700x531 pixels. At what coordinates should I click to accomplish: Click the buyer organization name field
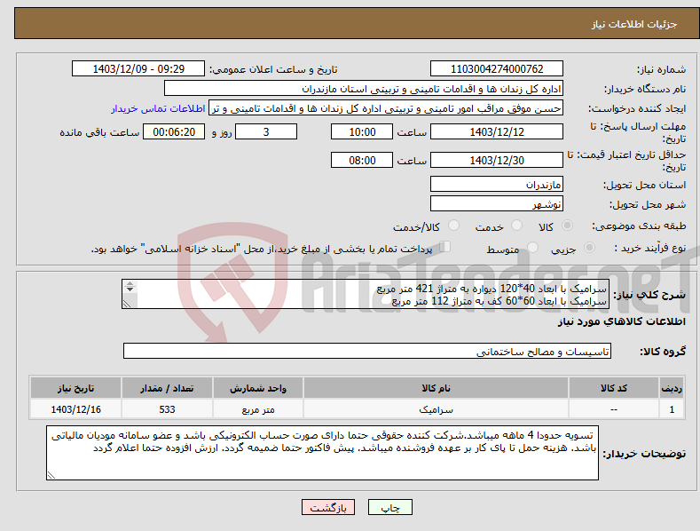(x=364, y=89)
